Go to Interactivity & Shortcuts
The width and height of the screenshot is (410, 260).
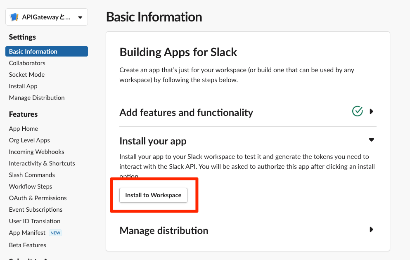tap(42, 163)
